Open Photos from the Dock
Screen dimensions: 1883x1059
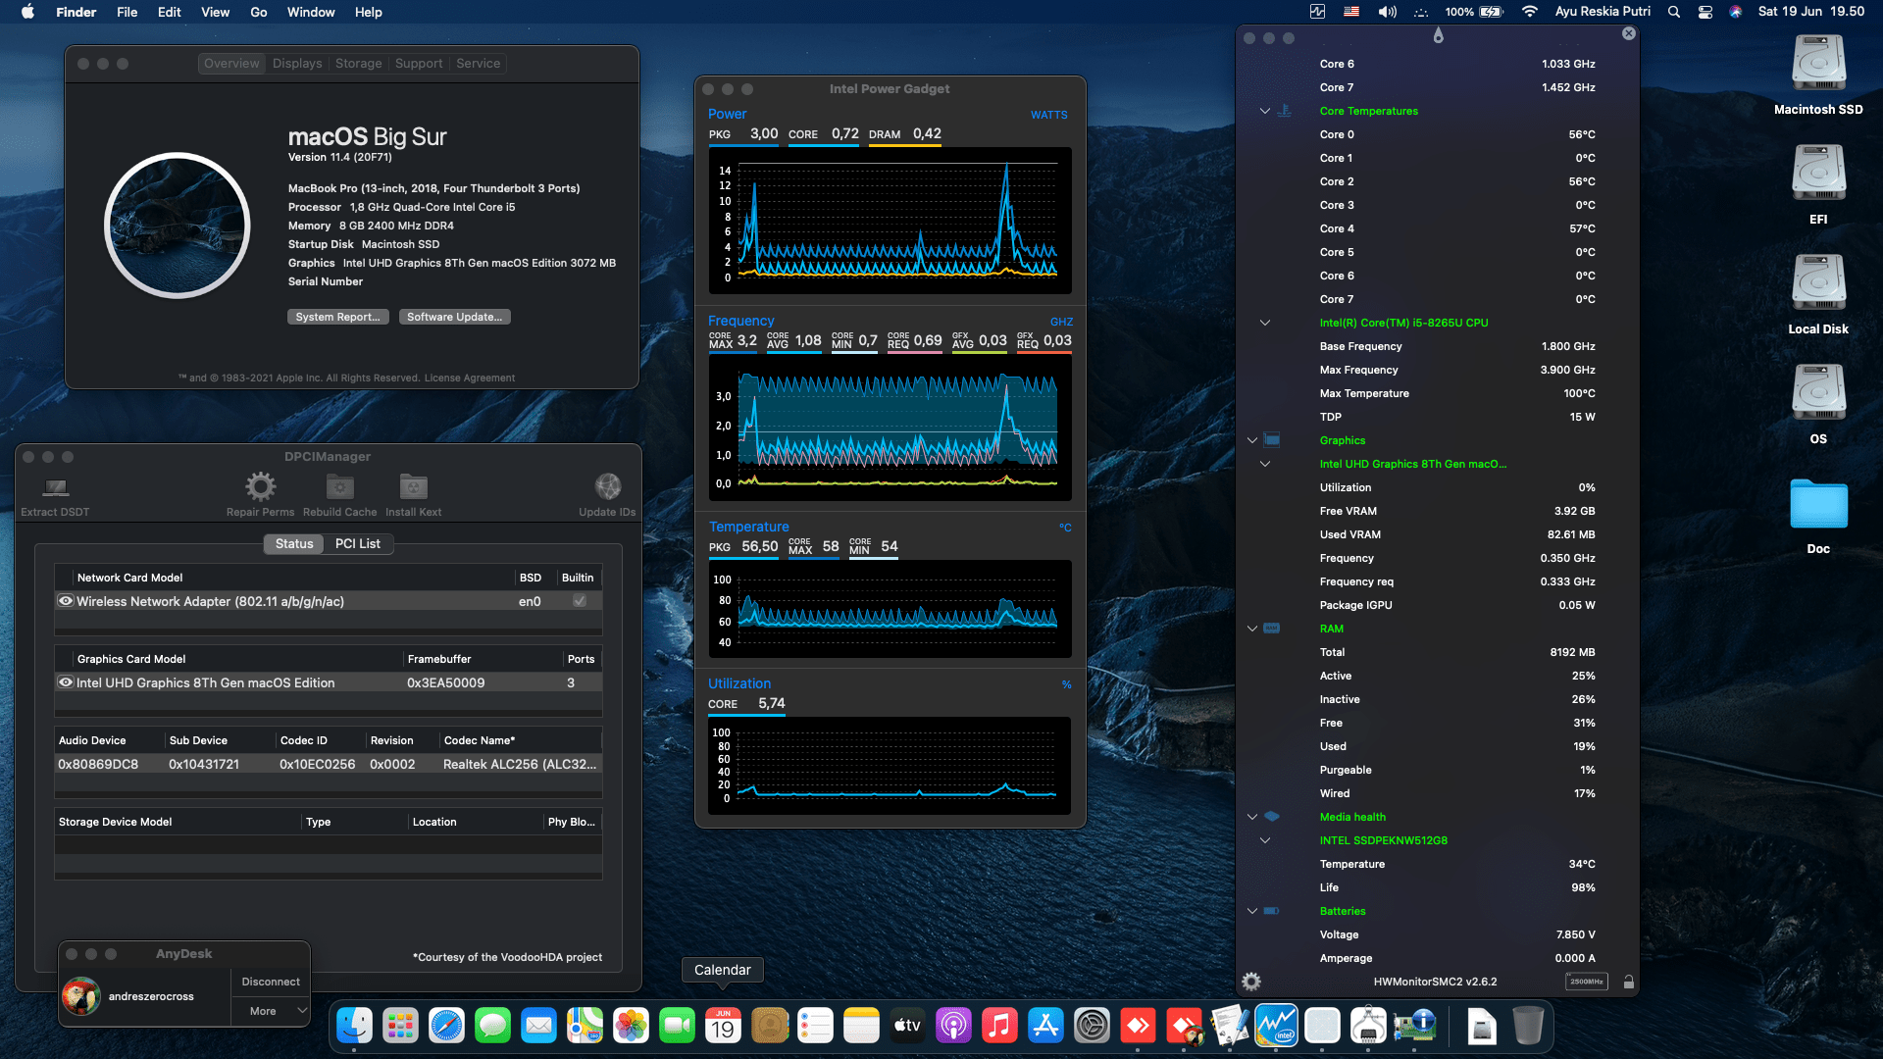click(631, 1026)
